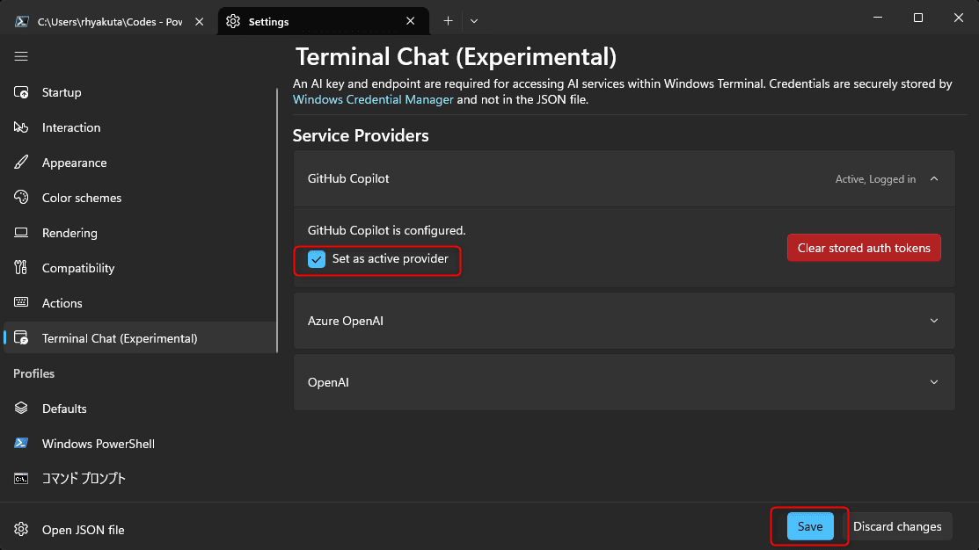This screenshot has width=979, height=550.
Task: Click the コマンド プロンプト profile icon
Action: tap(21, 478)
